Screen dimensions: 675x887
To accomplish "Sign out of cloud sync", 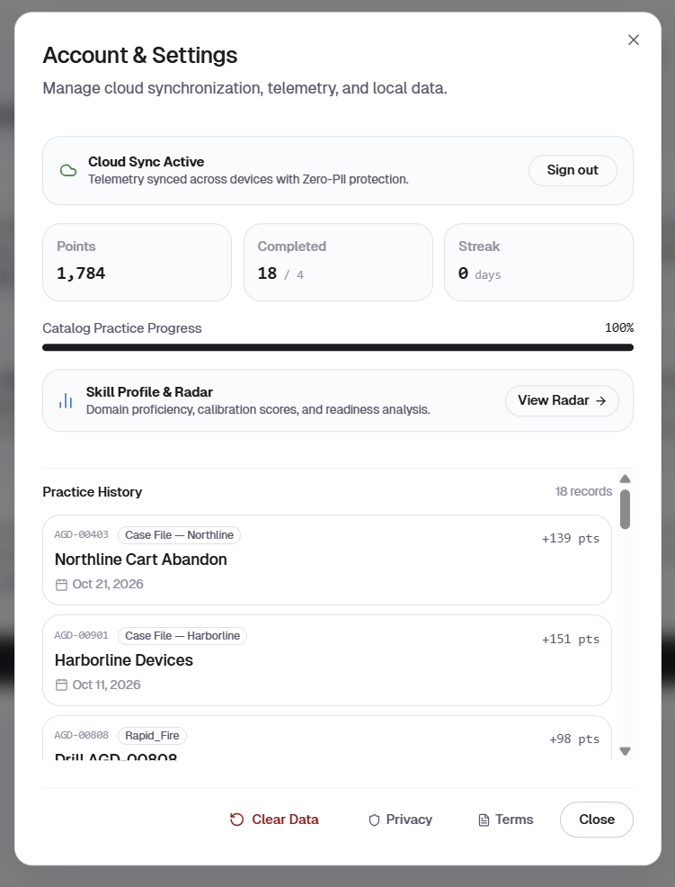I will point(573,170).
